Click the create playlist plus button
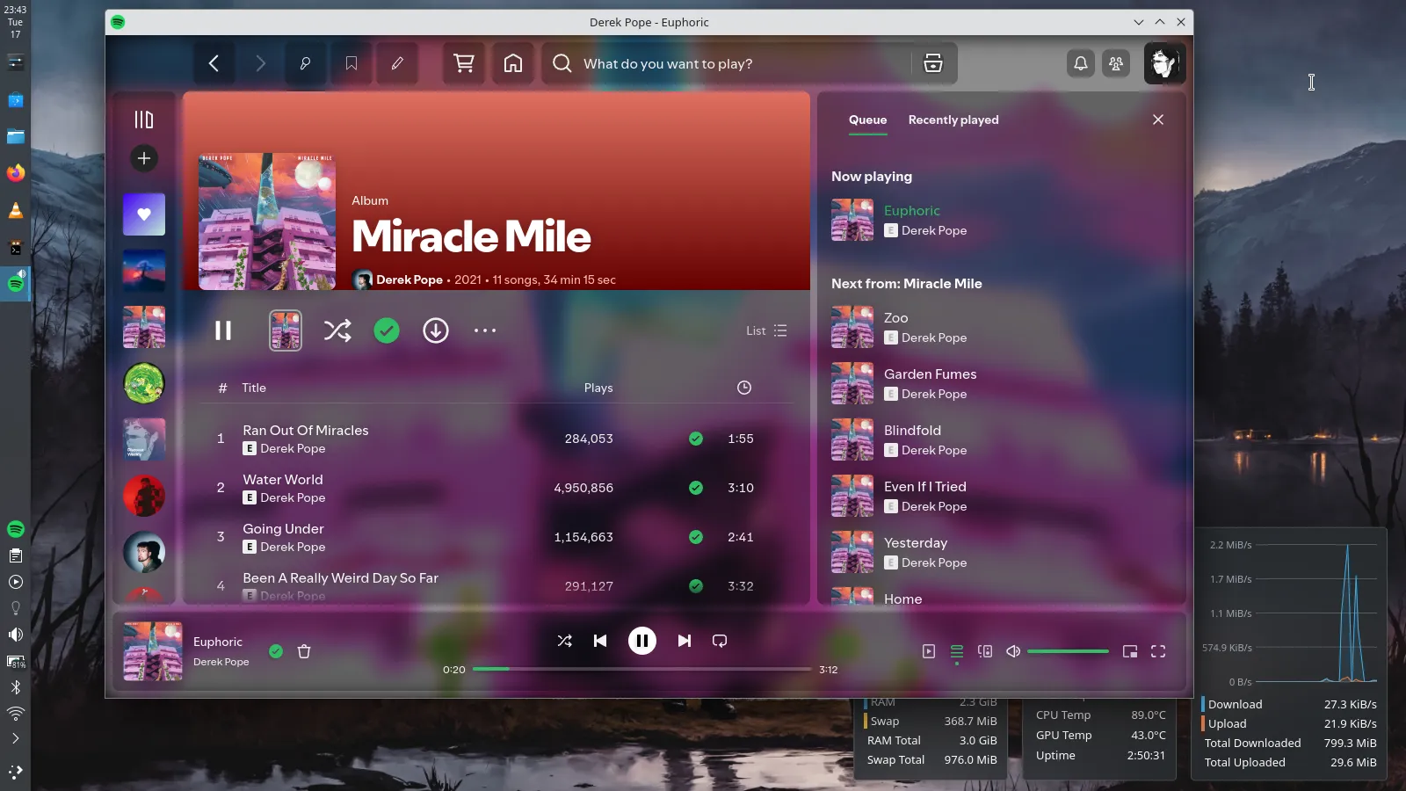Screen dimensions: 1406x791 (144, 158)
